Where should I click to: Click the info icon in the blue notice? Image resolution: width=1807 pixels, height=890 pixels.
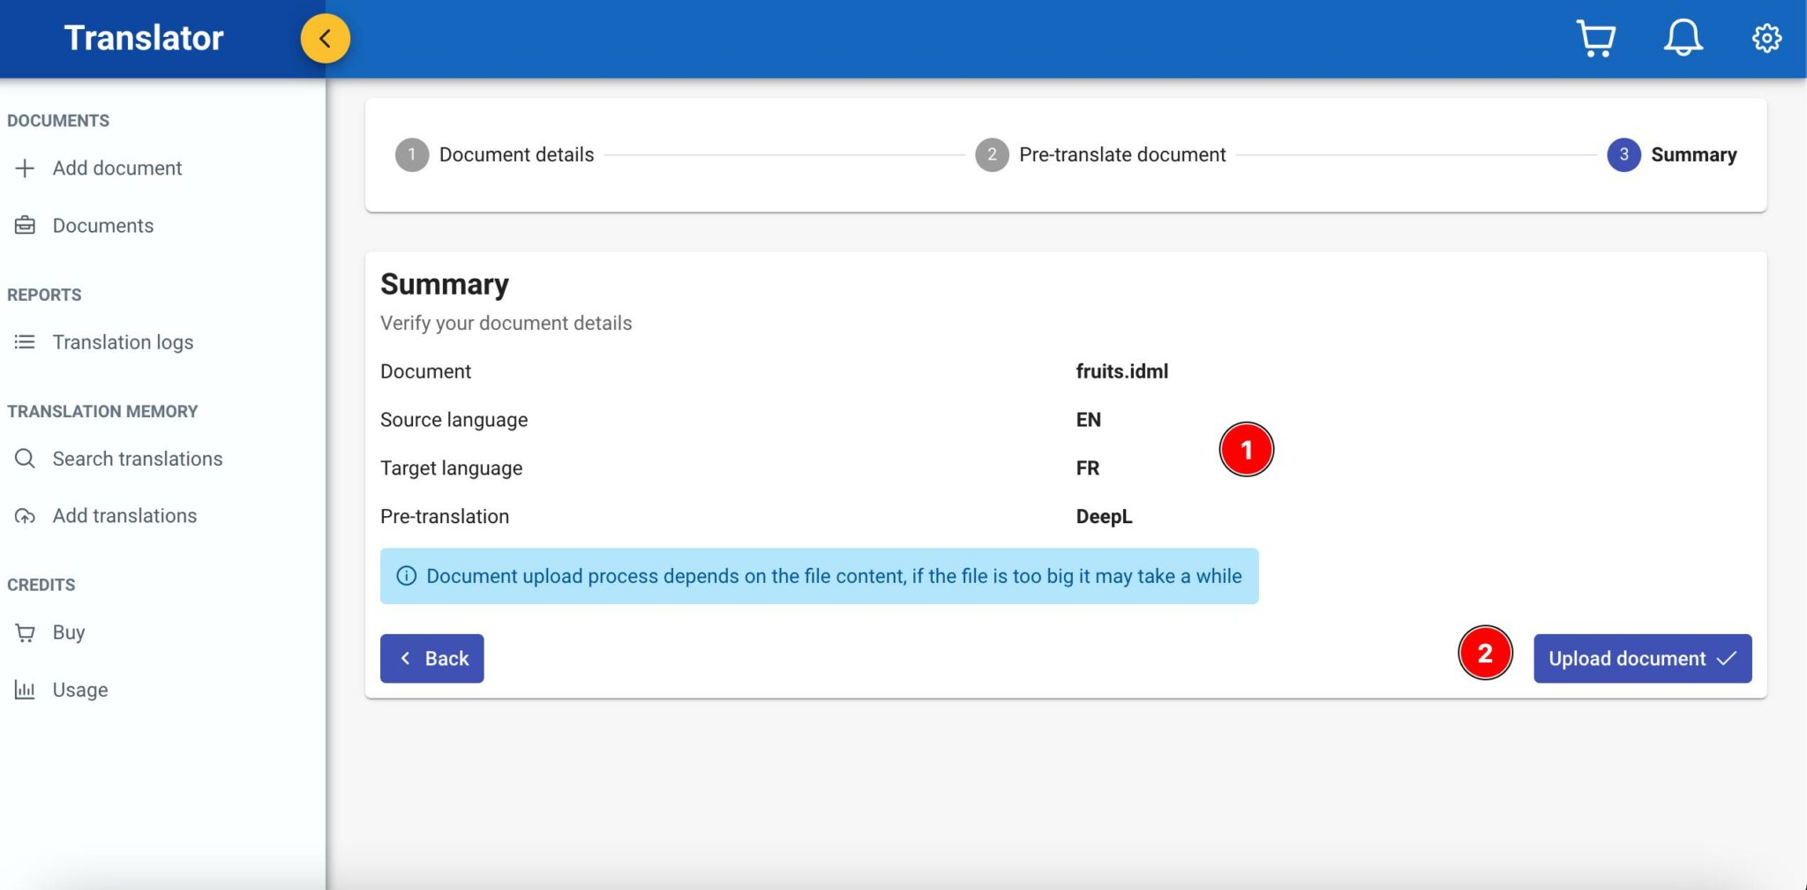click(x=406, y=577)
